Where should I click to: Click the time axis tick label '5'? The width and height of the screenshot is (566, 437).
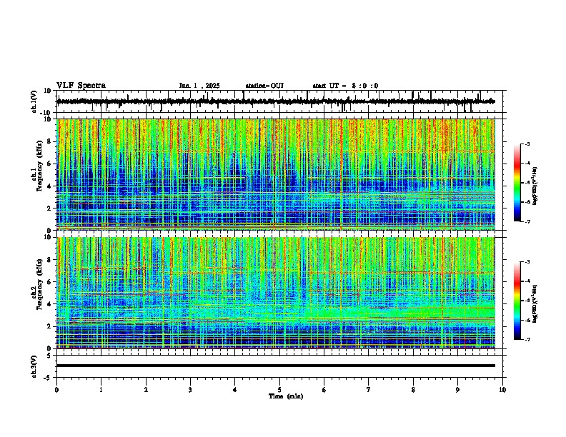pyautogui.click(x=279, y=390)
